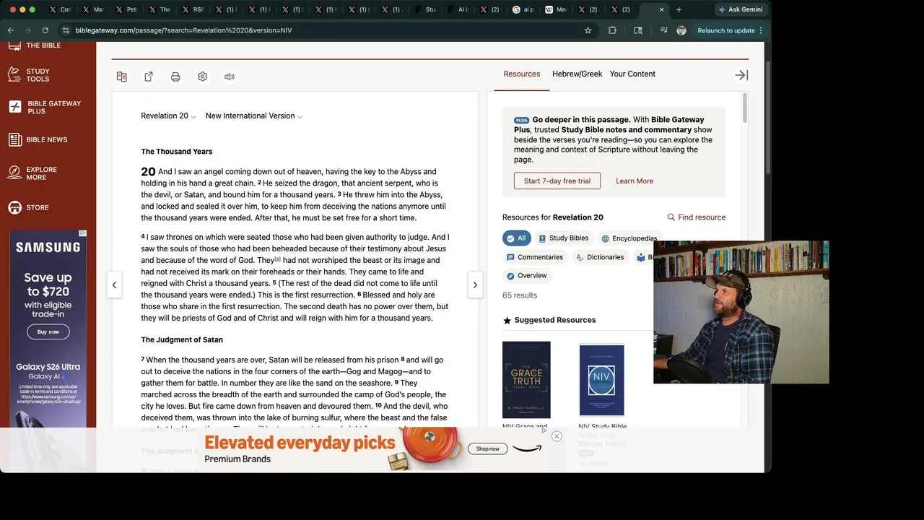Open Chrome three-dot menu
Screen dimensions: 924x520
(761, 30)
